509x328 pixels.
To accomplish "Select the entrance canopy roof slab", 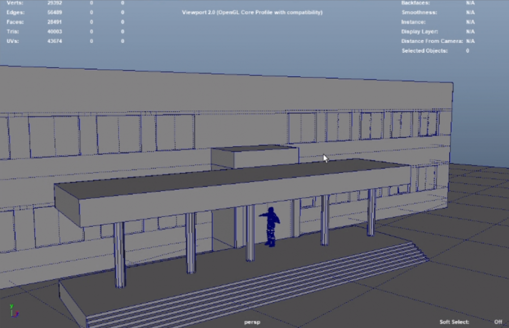I will click(x=229, y=183).
